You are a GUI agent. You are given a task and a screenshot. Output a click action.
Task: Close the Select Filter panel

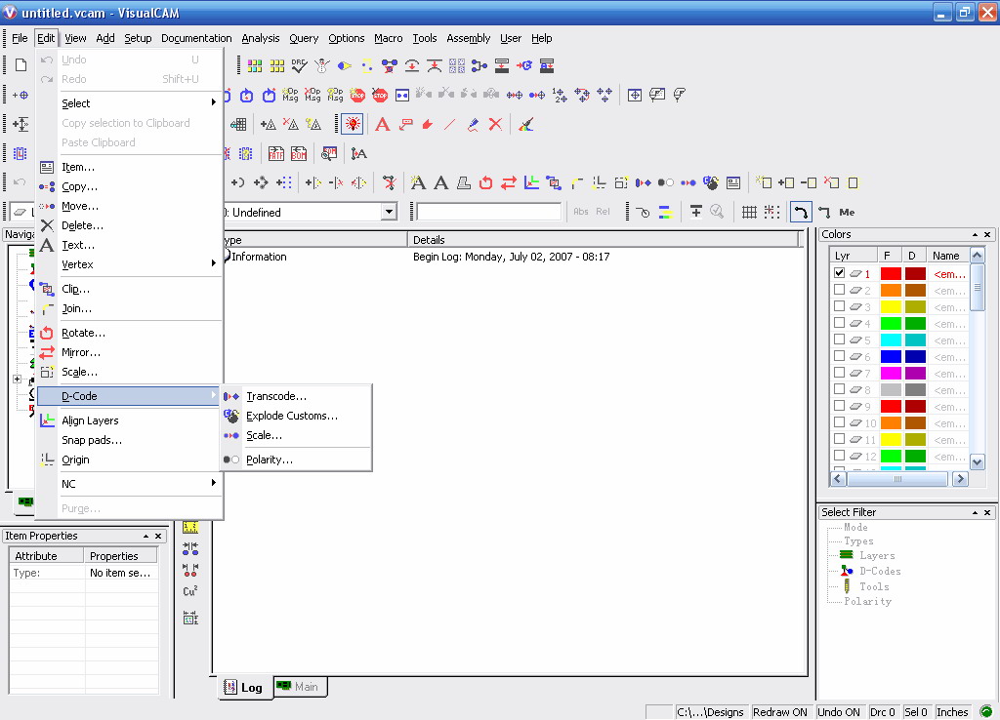point(987,512)
